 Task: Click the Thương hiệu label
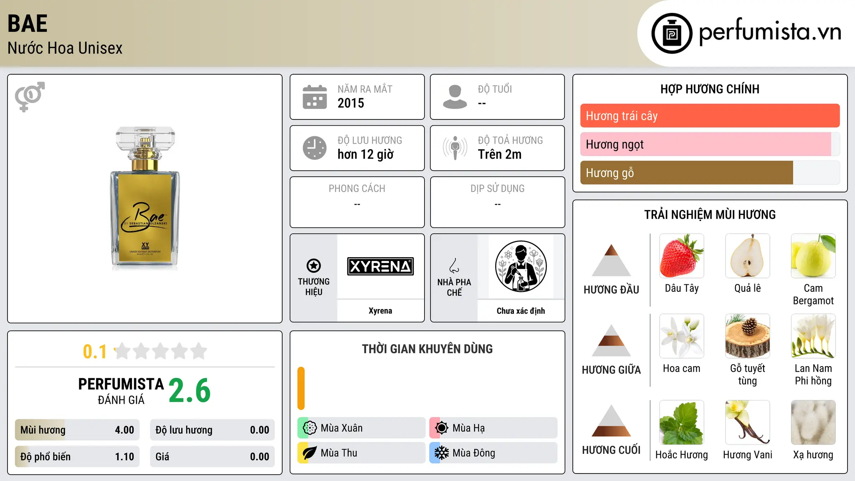[314, 287]
